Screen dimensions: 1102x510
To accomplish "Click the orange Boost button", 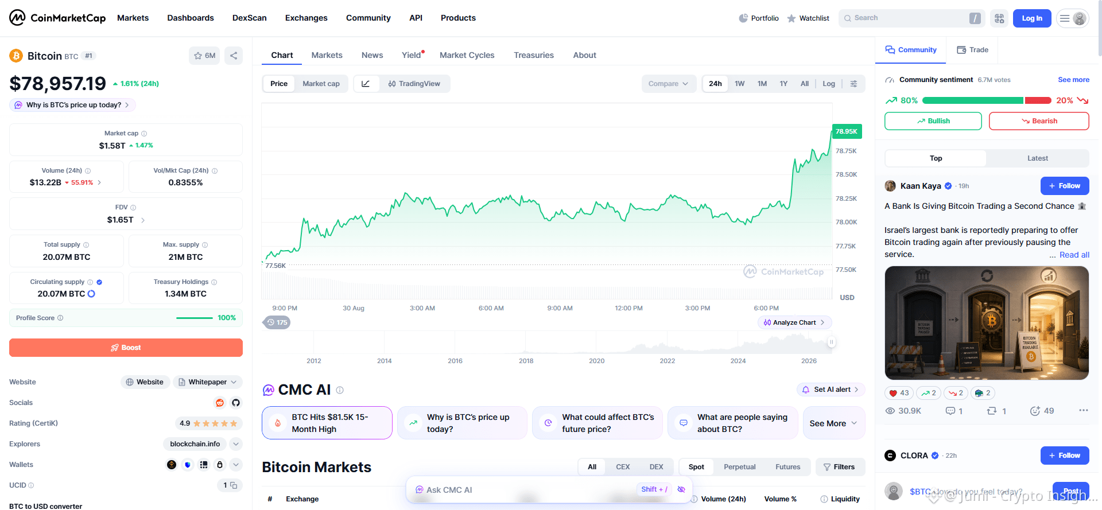I will [126, 348].
